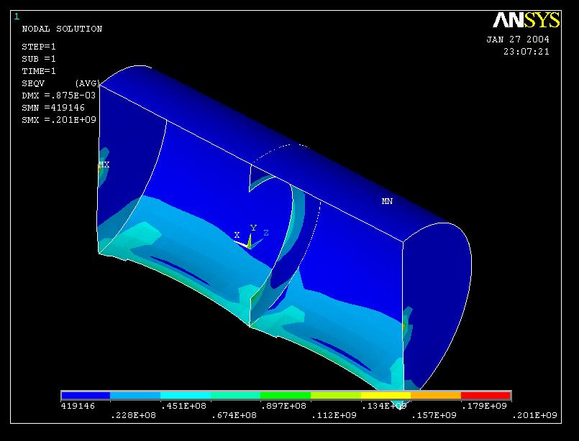
Task: Click the 'SUB =1' text
Action: pos(39,59)
